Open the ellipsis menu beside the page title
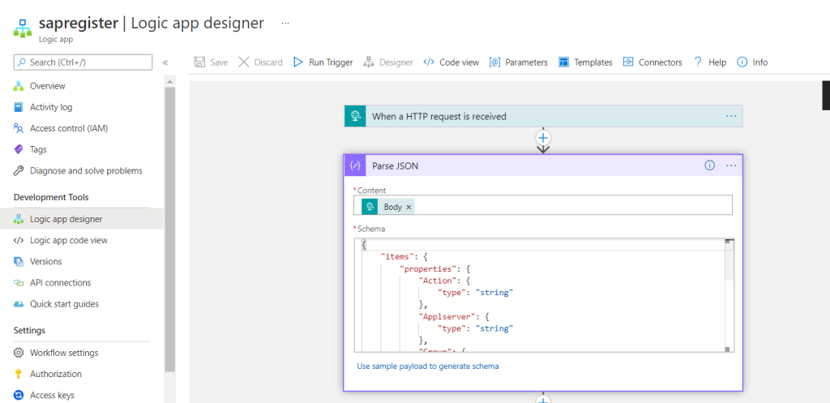The image size is (830, 403). 285,24
